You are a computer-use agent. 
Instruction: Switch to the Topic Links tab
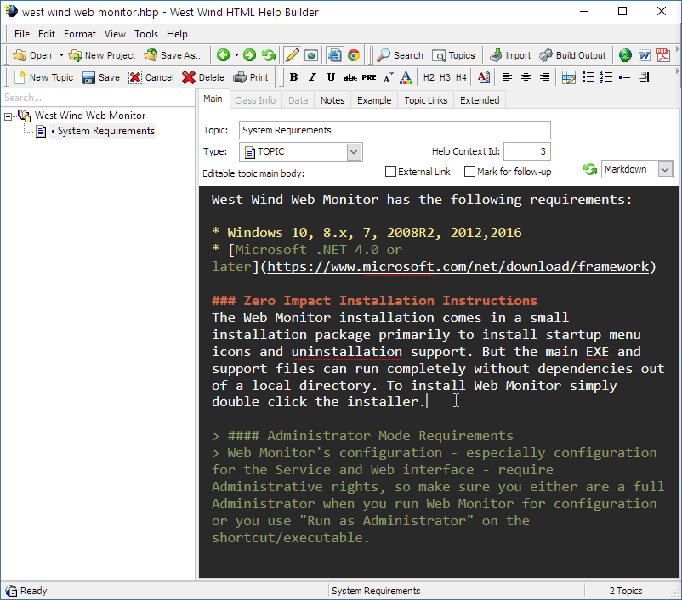coord(426,100)
